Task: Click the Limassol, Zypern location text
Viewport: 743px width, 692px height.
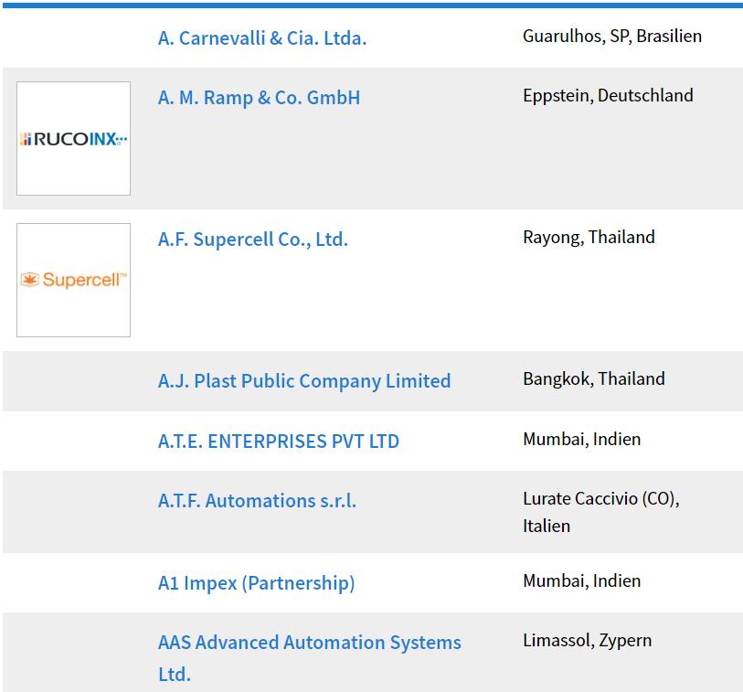Action: pos(587,640)
